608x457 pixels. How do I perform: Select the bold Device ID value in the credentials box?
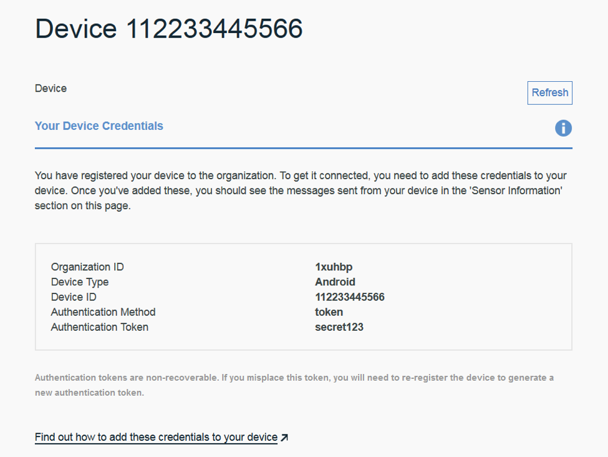pyautogui.click(x=349, y=297)
